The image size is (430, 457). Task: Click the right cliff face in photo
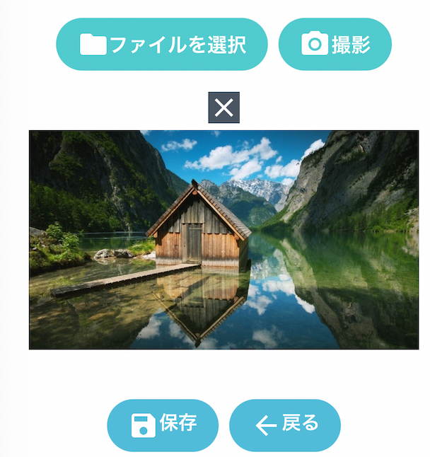[356, 180]
